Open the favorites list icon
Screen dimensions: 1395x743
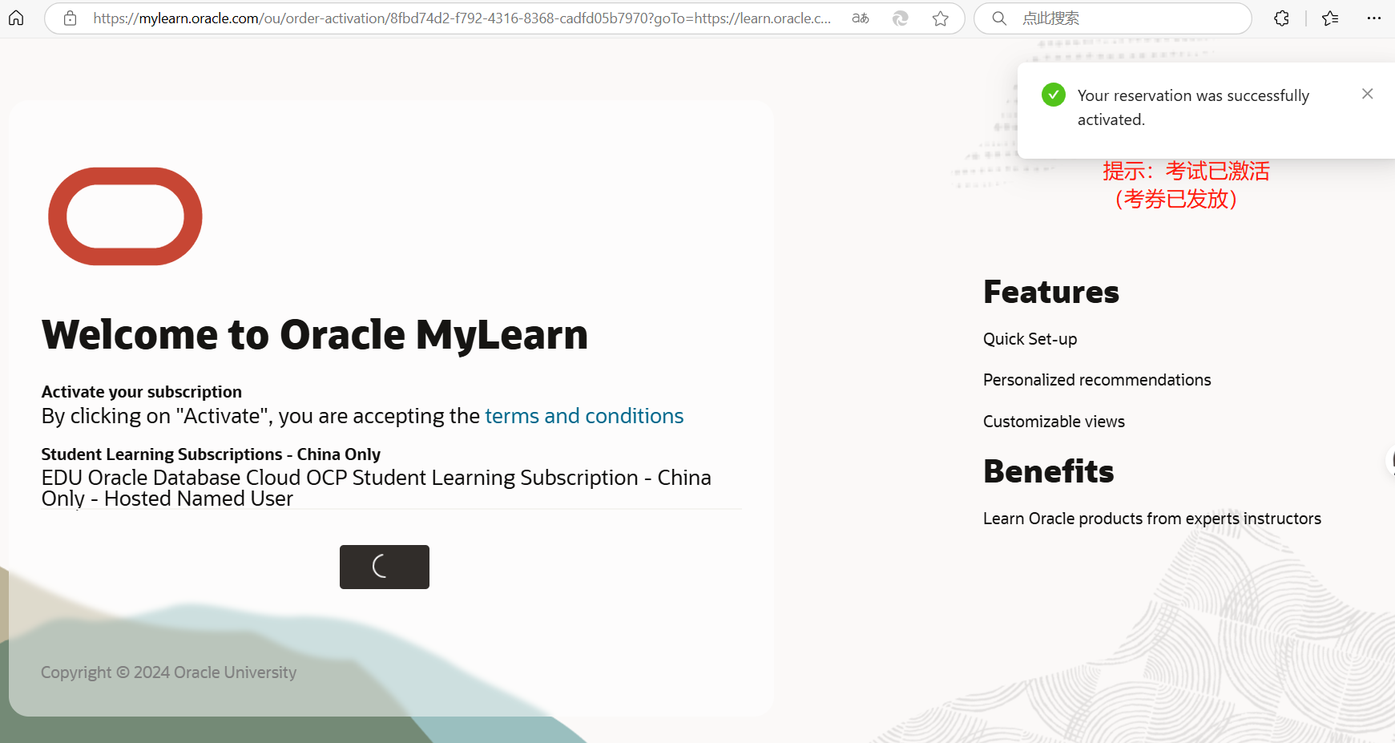click(x=1330, y=18)
